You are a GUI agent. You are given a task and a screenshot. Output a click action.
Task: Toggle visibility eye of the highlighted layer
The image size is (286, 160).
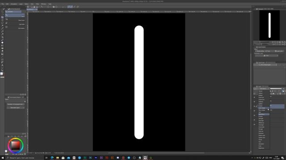pyautogui.click(x=254, y=106)
